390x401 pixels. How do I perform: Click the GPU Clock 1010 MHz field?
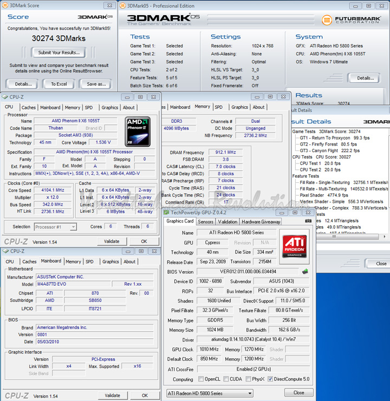(209, 350)
